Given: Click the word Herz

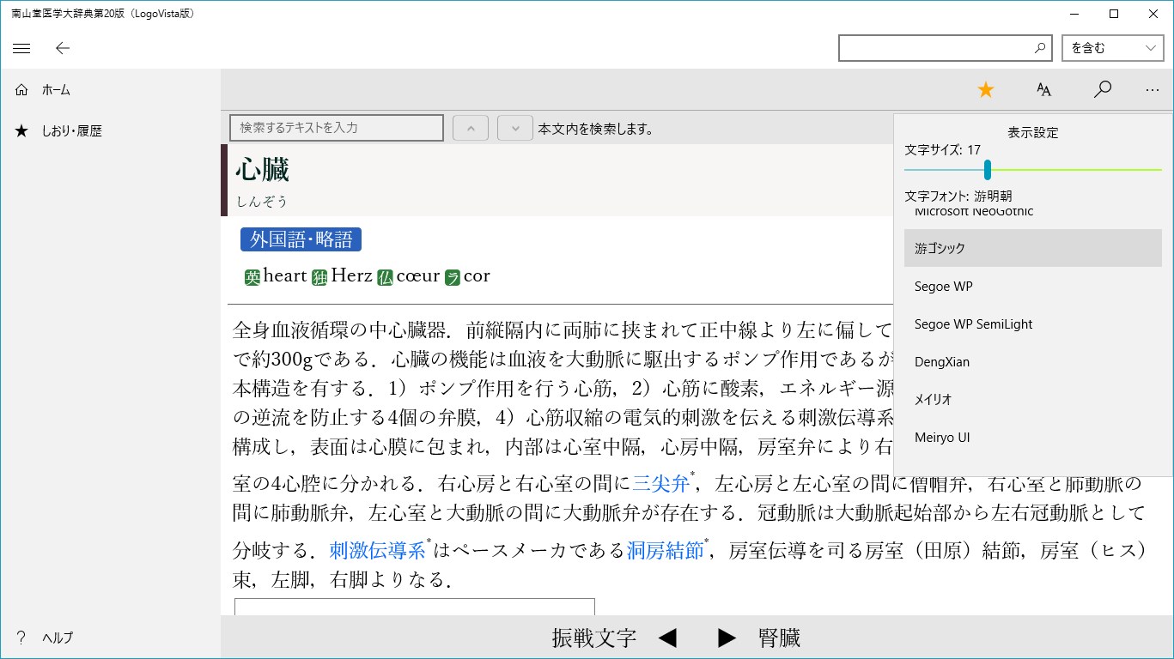Looking at the screenshot, I should [351, 275].
